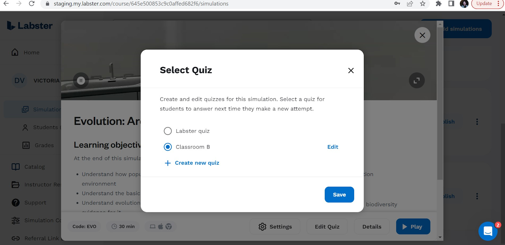Open the kebab menu beside the top Publish button
505x245 pixels.
(477, 121)
